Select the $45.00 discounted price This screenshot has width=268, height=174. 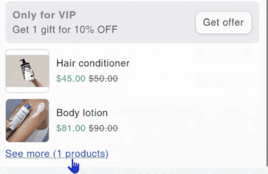pos(71,79)
